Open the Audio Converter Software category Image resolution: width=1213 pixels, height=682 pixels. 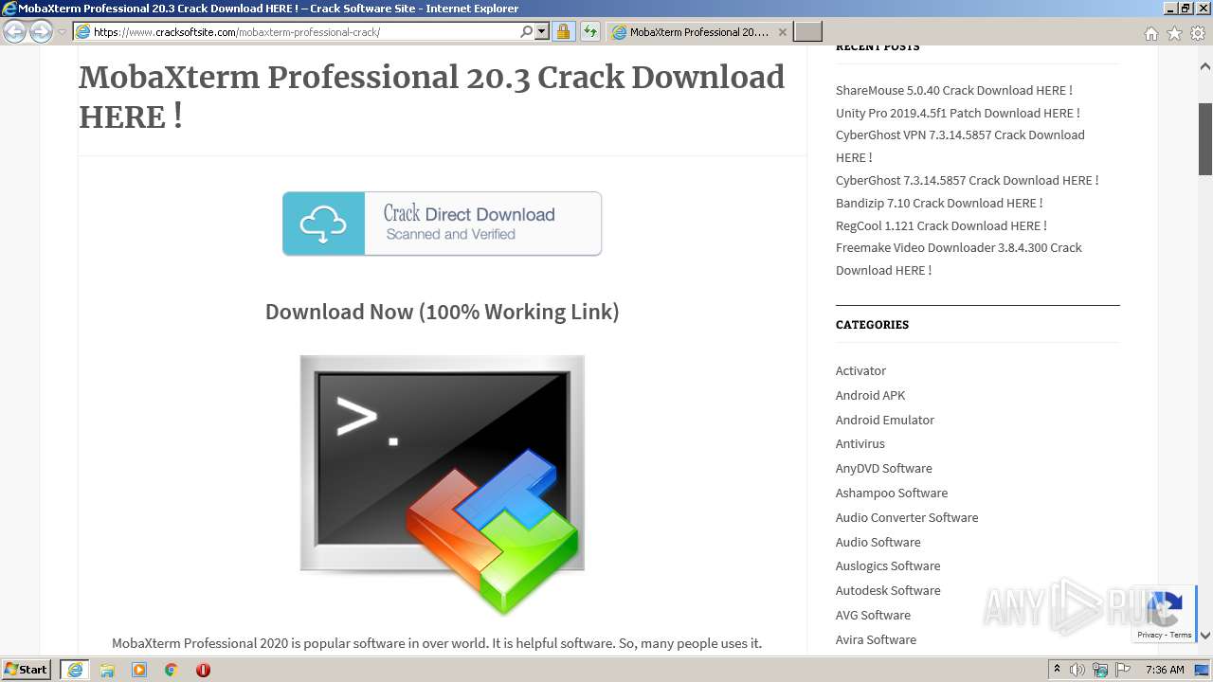tap(907, 517)
